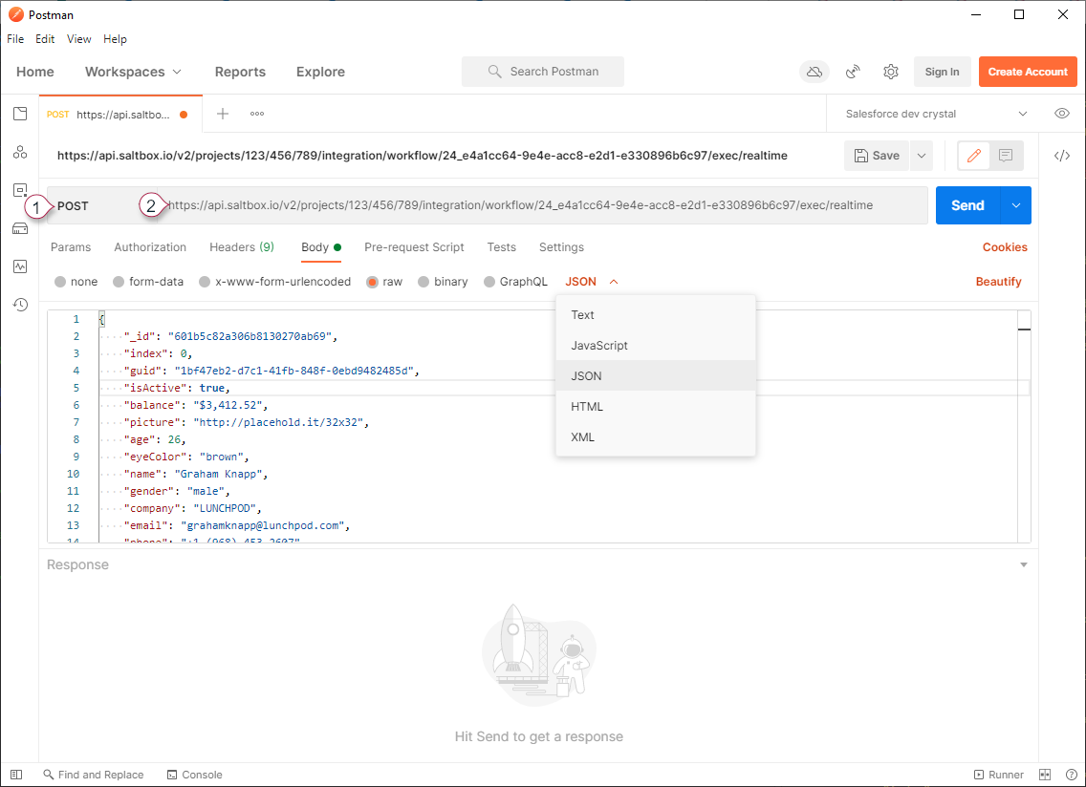The width and height of the screenshot is (1086, 787).
Task: Open the Monitors sidebar icon
Action: point(20,266)
